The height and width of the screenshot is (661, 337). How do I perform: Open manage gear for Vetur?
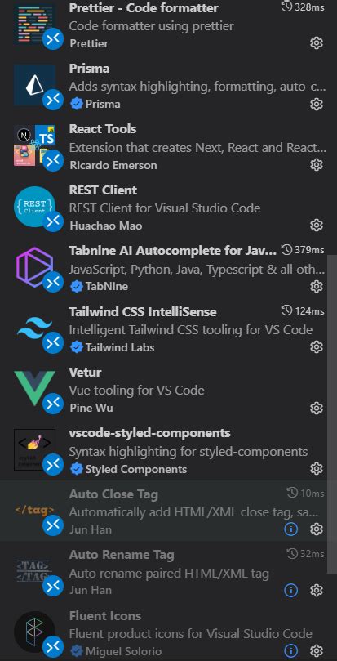click(x=317, y=408)
